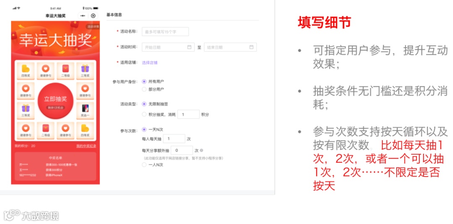Select 部分用户 radio option
This screenshot has height=224, width=453.
(x=144, y=89)
